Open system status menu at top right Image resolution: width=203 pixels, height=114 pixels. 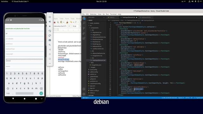(x=195, y=1)
